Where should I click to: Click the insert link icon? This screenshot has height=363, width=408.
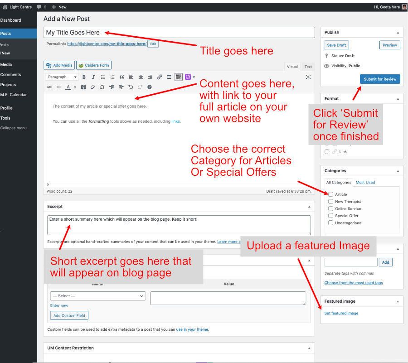pos(160,77)
